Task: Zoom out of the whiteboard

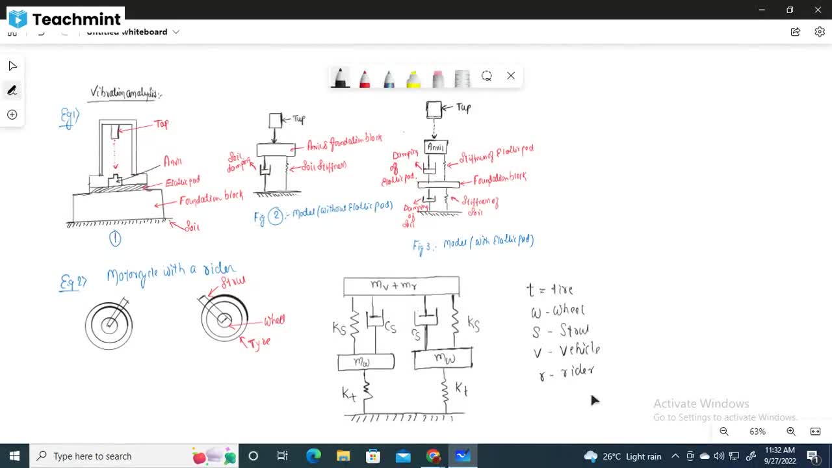Action: pyautogui.click(x=724, y=432)
